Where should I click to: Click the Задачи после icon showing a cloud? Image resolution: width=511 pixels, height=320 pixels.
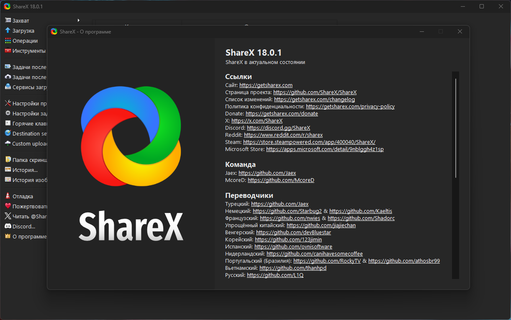[8, 77]
